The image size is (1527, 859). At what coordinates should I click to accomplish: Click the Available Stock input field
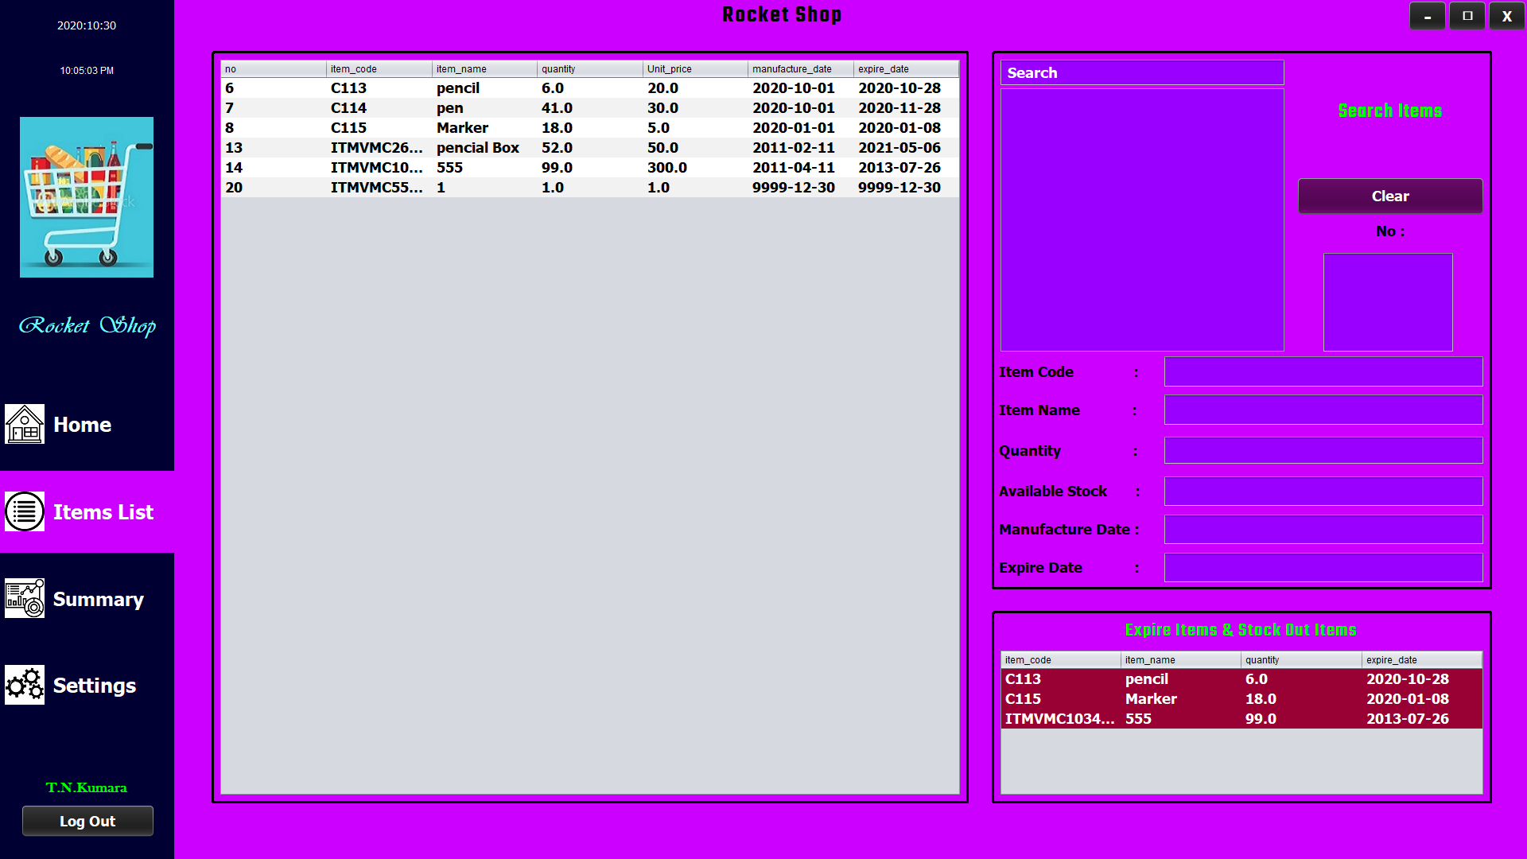pyautogui.click(x=1323, y=491)
